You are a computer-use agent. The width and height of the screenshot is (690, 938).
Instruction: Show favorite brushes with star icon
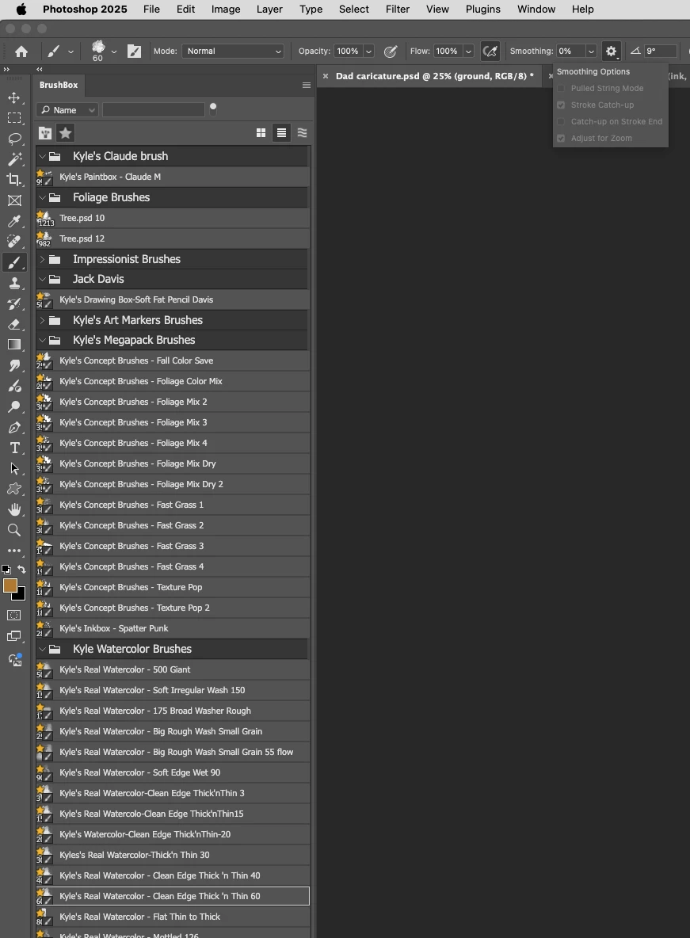65,133
